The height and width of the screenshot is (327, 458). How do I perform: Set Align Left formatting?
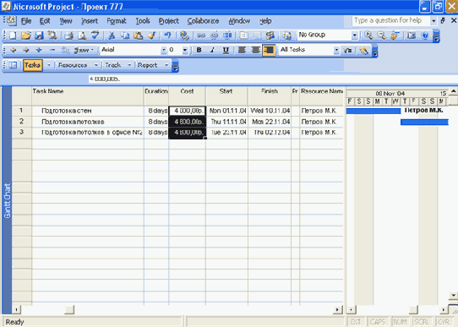point(242,50)
